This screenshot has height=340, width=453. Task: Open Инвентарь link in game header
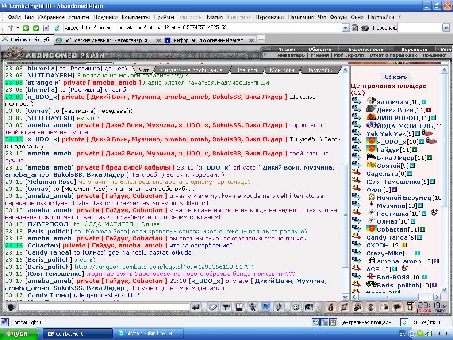291,55
